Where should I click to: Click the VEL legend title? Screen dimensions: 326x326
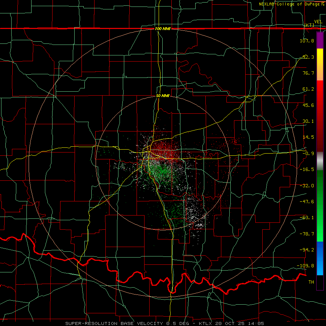[318, 22]
